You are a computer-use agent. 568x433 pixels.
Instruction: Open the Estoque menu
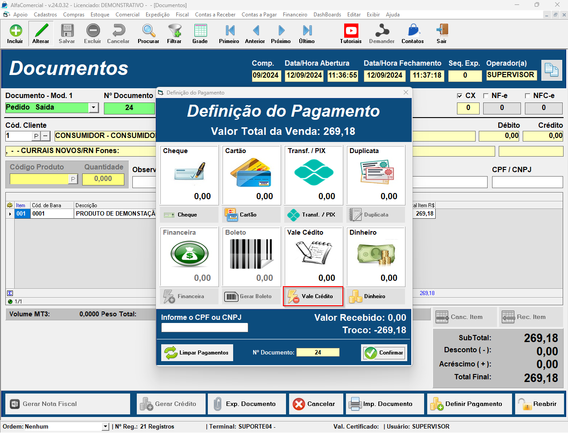(100, 15)
